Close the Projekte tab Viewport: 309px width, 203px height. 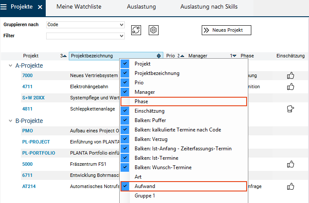tap(40, 7)
